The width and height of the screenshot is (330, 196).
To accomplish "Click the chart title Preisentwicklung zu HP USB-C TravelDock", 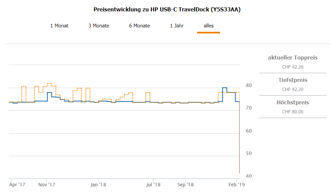I will point(167,9).
